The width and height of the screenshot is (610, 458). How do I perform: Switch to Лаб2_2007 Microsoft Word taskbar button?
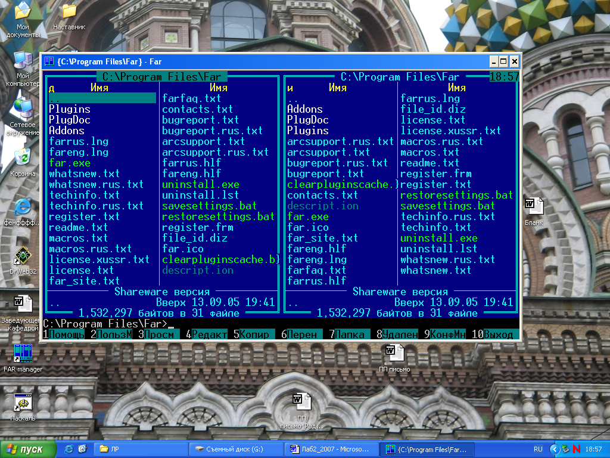331,449
